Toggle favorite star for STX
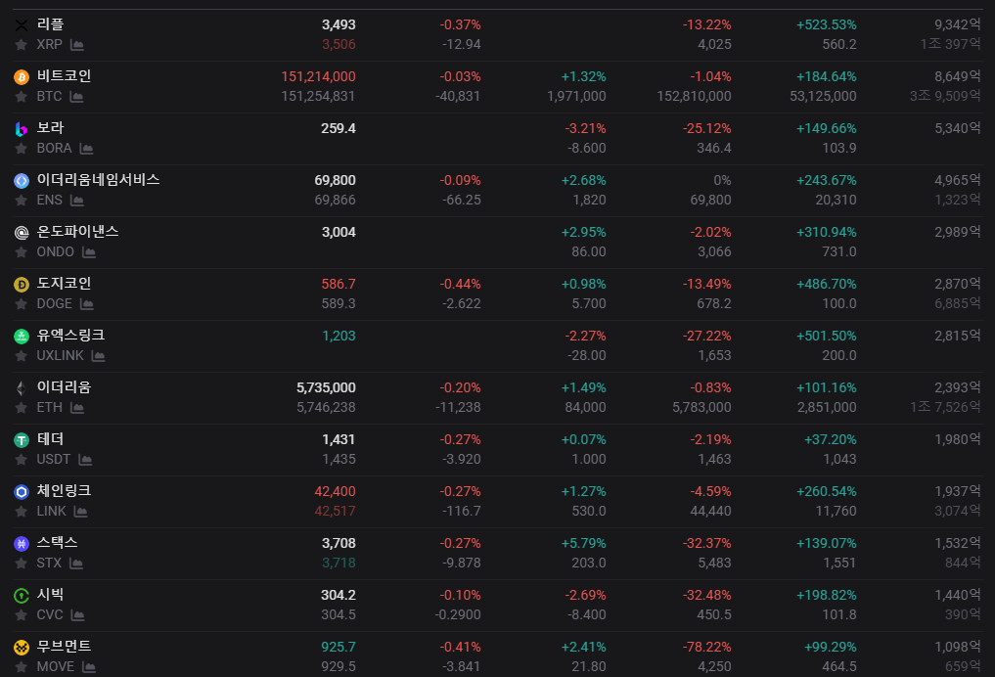 point(21,564)
